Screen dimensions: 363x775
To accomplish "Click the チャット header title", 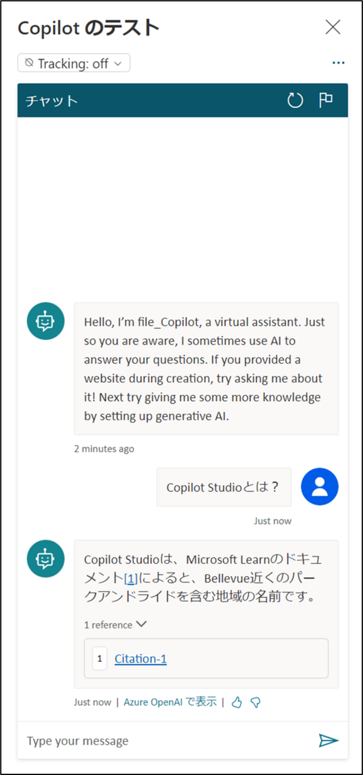I will 52,101.
